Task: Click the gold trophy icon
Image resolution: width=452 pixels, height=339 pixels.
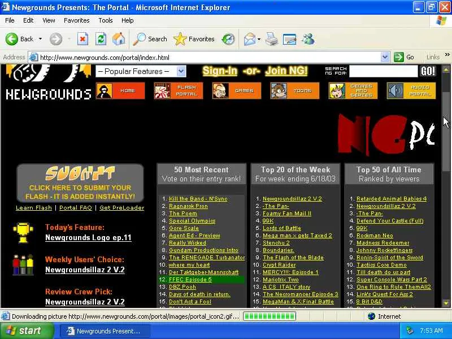Action: [x=23, y=232]
